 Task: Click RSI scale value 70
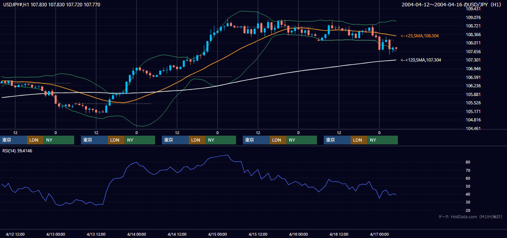tap(468, 170)
